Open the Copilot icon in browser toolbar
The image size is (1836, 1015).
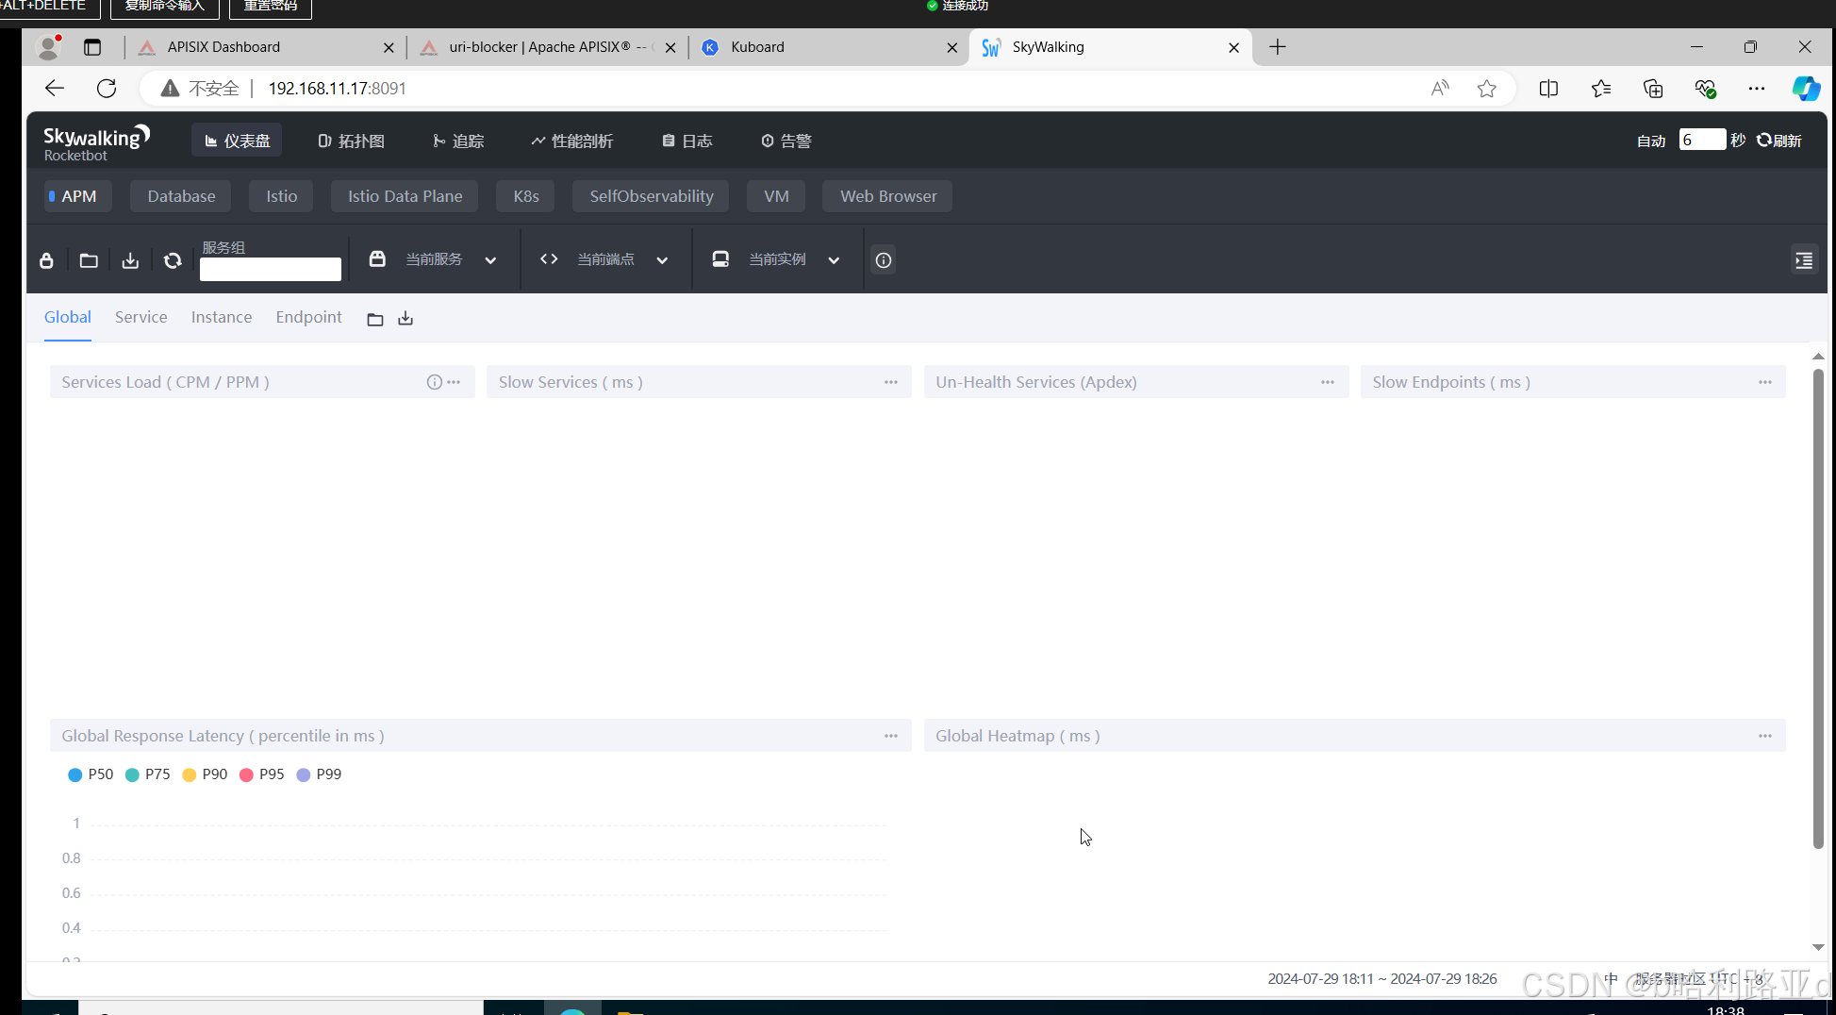(1806, 89)
